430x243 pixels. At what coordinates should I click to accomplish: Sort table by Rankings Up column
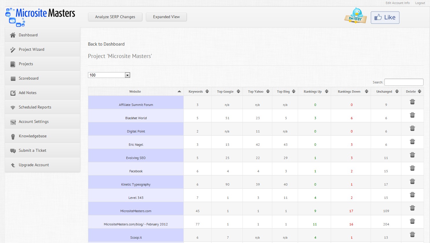[314, 91]
